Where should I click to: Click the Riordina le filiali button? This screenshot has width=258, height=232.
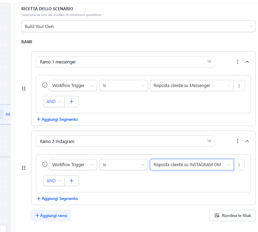coord(232,216)
